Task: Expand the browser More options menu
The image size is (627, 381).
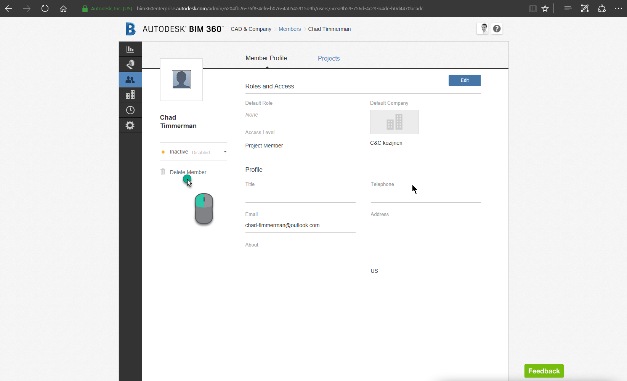Action: (619, 8)
